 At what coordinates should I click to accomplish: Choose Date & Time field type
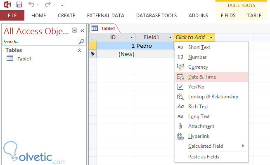pos(211,77)
